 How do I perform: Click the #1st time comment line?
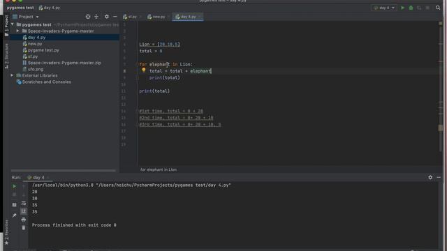171,112
